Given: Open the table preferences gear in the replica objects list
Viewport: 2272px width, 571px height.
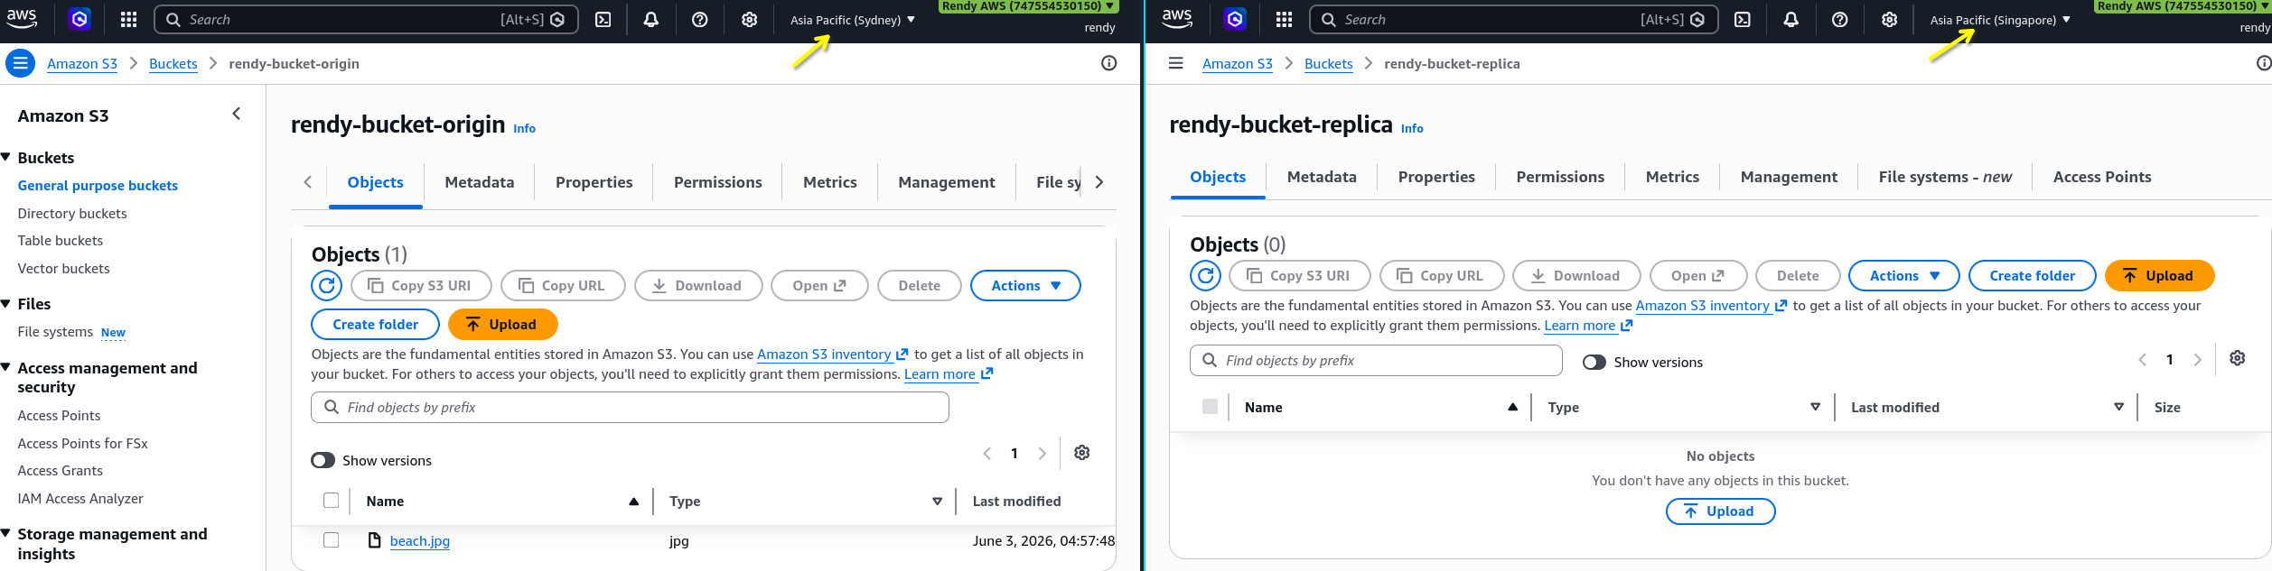Looking at the screenshot, I should [x=2237, y=358].
